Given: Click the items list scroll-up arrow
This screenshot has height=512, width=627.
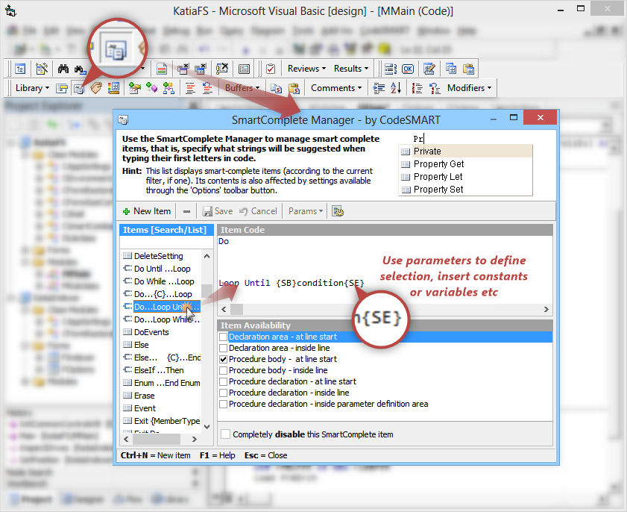Looking at the screenshot, I should (x=207, y=256).
